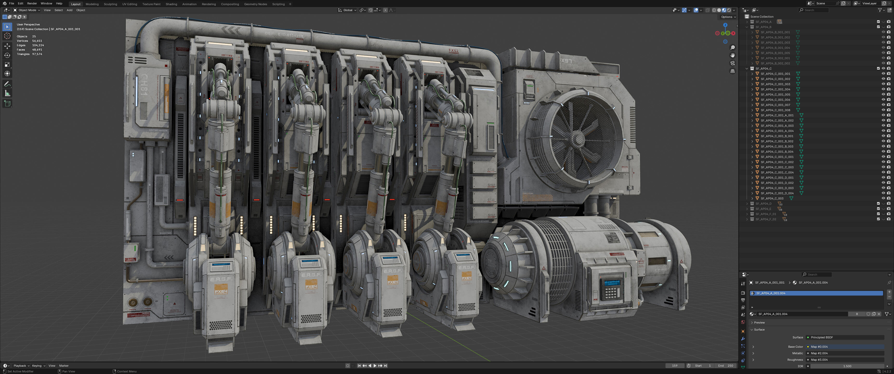Toggle visibility of SF_AP04_C collection
This screenshot has height=374, width=894.
pyautogui.click(x=883, y=68)
